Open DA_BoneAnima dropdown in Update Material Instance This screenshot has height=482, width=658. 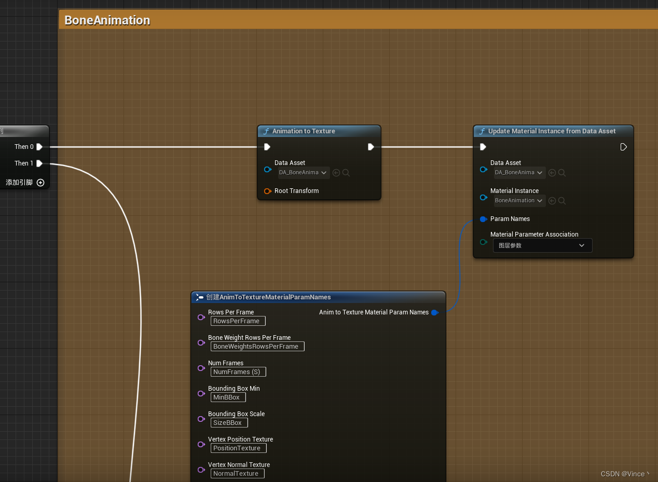520,173
